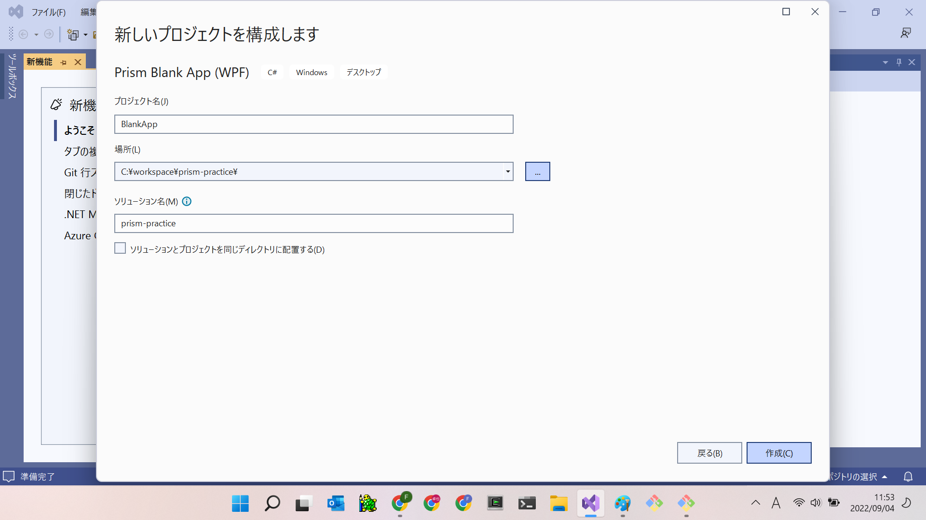
Task: Click the feedback icon in Visual Studio
Action: [906, 33]
